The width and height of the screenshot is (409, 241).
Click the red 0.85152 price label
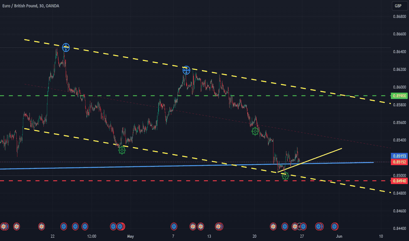point(399,162)
